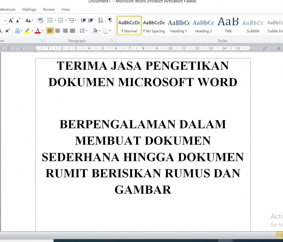This screenshot has height=242, width=283.
Task: Click the word GAMBAR in the document
Action: click(x=143, y=190)
